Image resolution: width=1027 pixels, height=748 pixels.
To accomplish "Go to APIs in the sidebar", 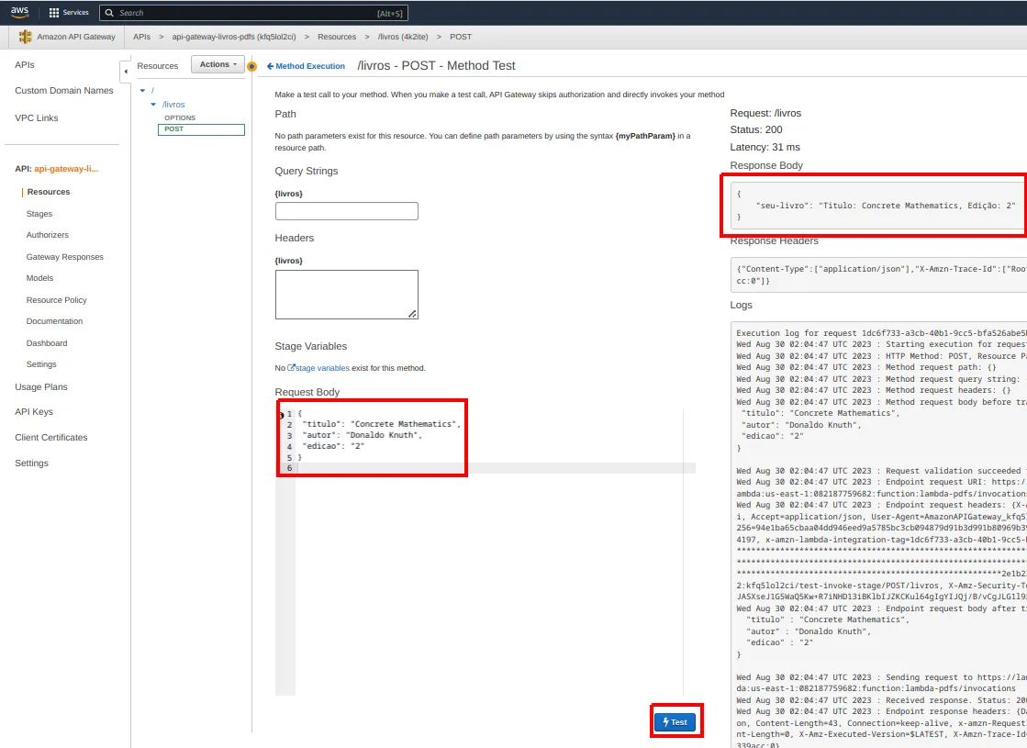I will (x=25, y=65).
